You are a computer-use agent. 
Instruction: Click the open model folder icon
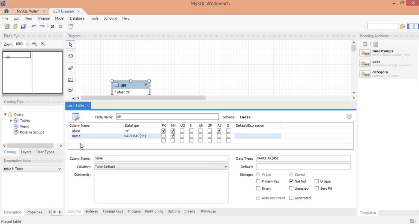tap(15, 26)
